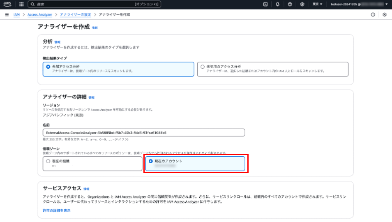Open 情報 link next to サービスアクセス
392x222 pixels.
(x=86, y=189)
